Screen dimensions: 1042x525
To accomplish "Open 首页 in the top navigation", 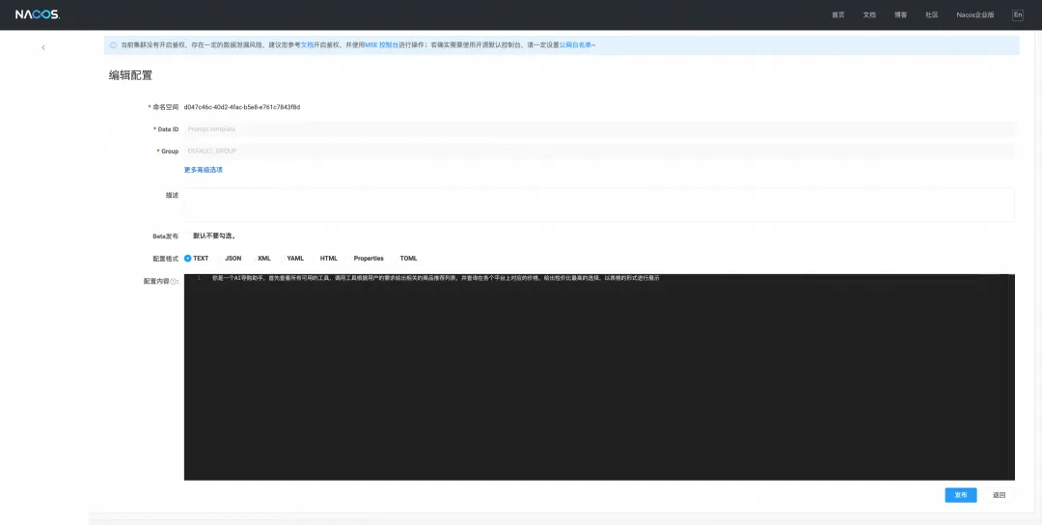I will (838, 14).
